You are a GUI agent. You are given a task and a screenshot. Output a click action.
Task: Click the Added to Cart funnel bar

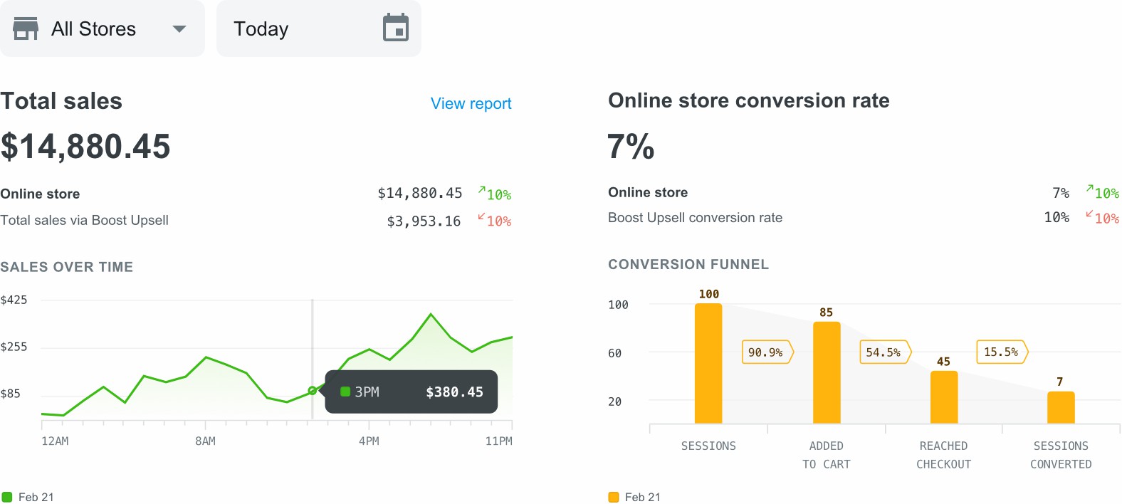827,373
